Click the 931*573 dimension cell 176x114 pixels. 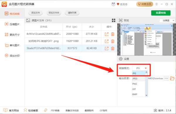[x=72, y=48]
